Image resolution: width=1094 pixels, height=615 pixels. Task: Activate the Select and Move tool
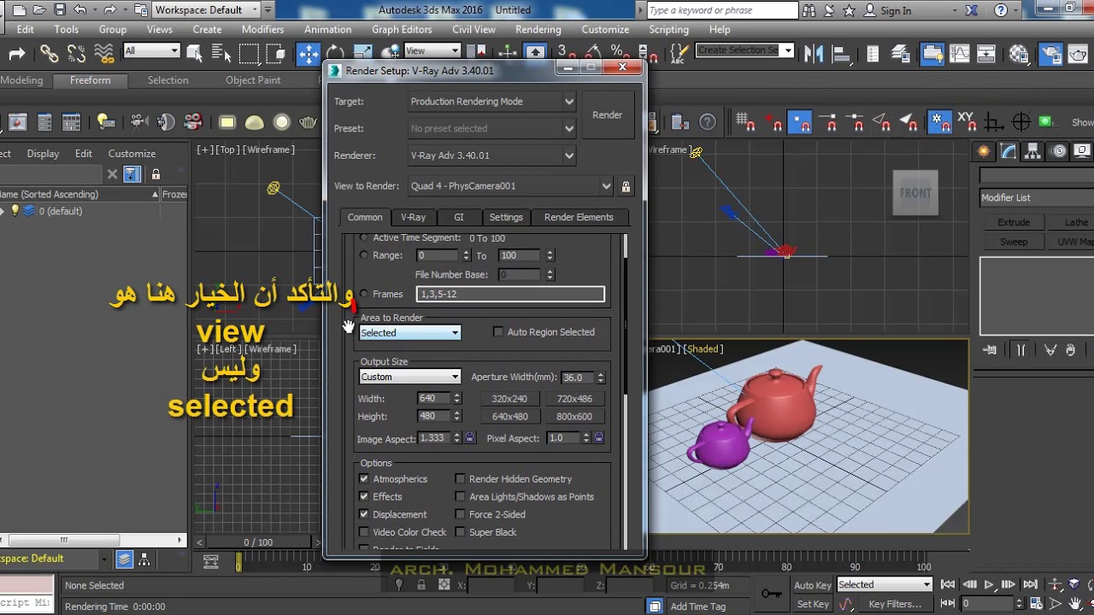click(x=308, y=54)
